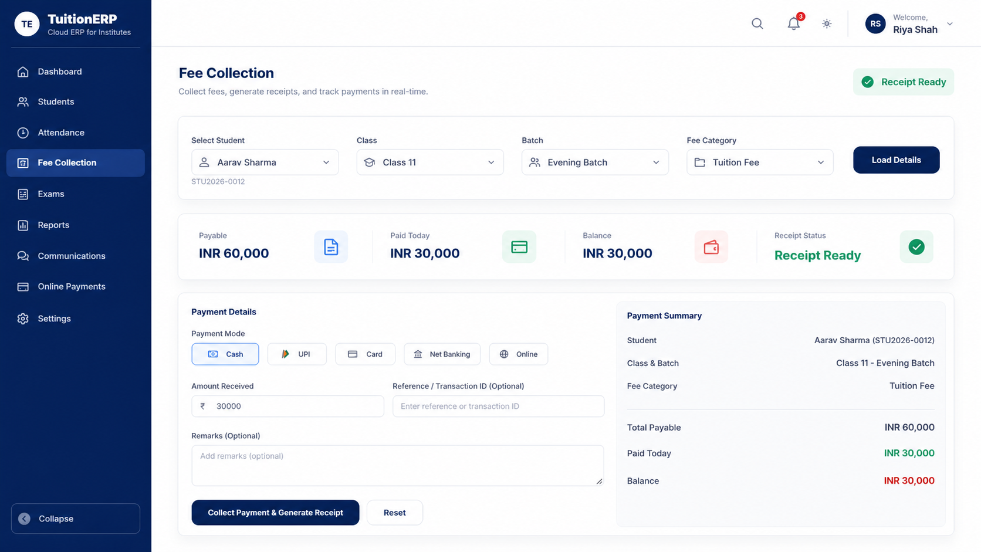This screenshot has height=552, width=981.
Task: Click the Settings gear icon
Action: 23,319
